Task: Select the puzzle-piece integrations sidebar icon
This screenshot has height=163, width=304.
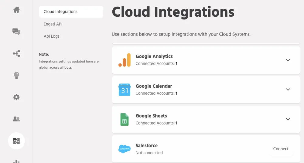Action: point(16,141)
